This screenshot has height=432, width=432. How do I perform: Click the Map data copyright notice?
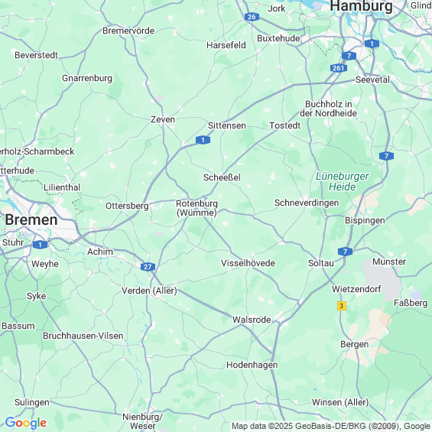(331, 426)
